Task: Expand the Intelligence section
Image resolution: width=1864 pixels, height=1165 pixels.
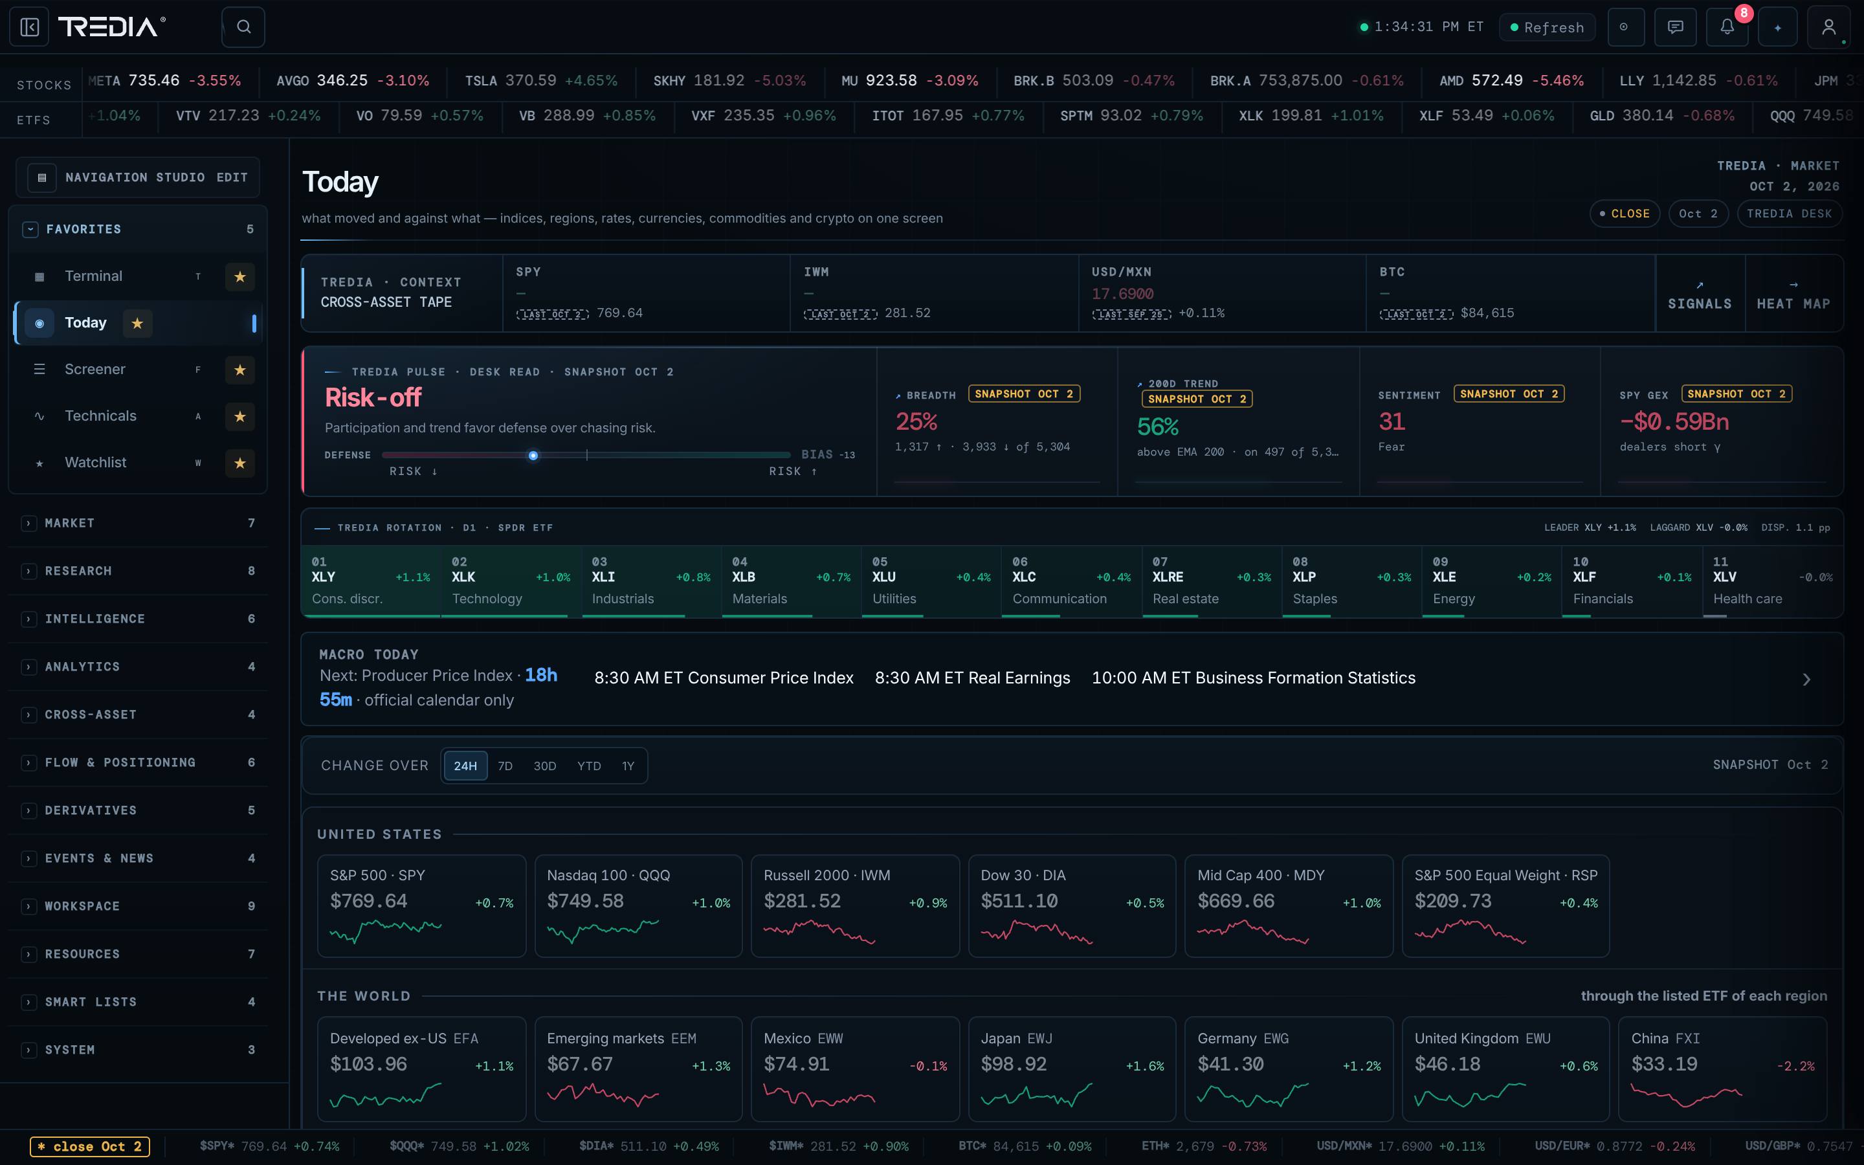Action: tap(28, 619)
